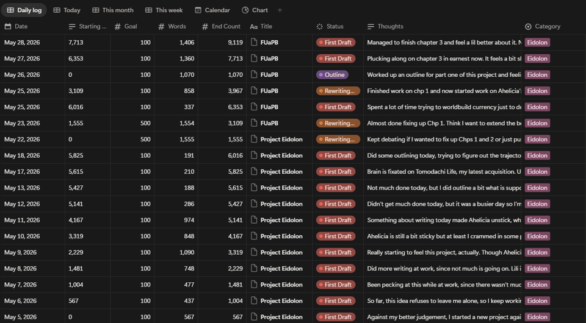Select the Words cell showing 1,406
The height and width of the screenshot is (323, 586).
click(x=176, y=42)
